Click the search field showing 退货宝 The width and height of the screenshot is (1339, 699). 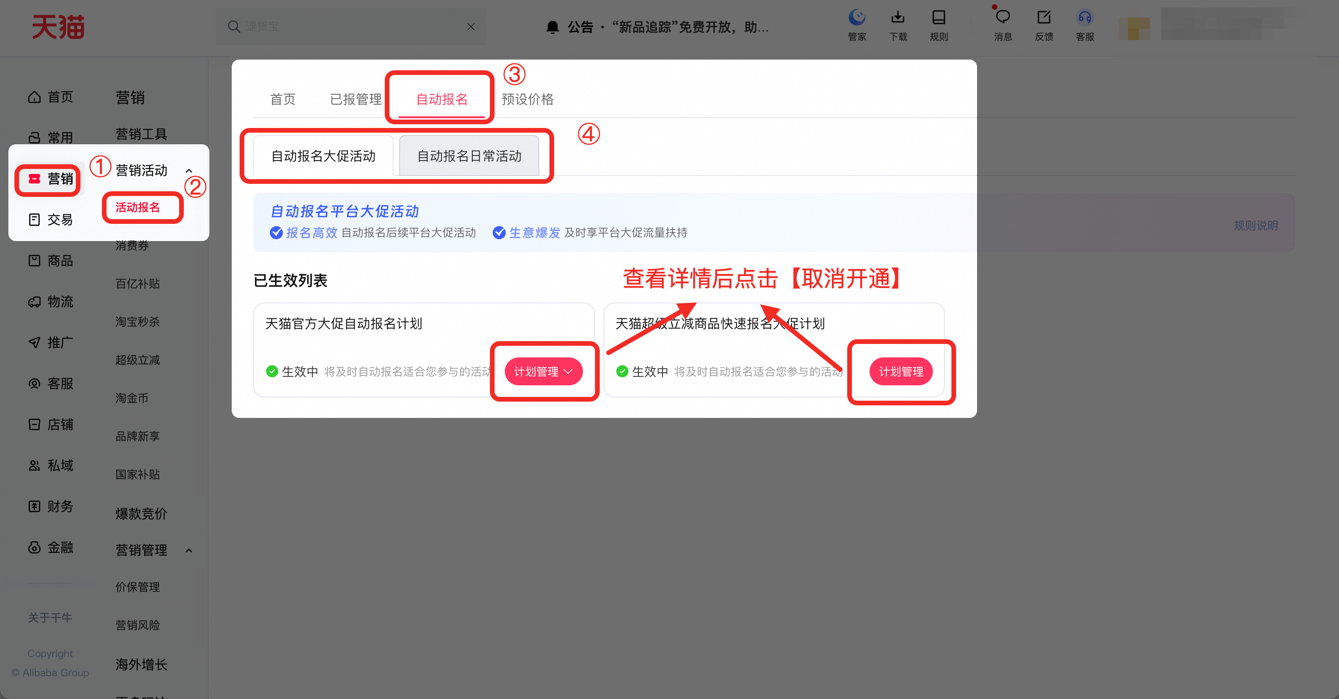pyautogui.click(x=351, y=27)
